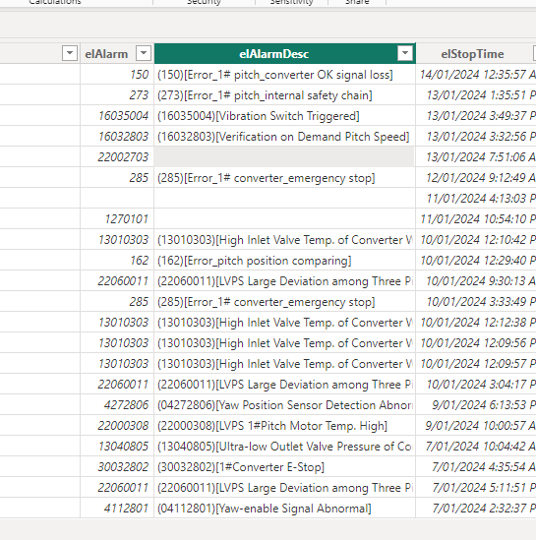Click alarm code cell 30032802

coord(117,467)
